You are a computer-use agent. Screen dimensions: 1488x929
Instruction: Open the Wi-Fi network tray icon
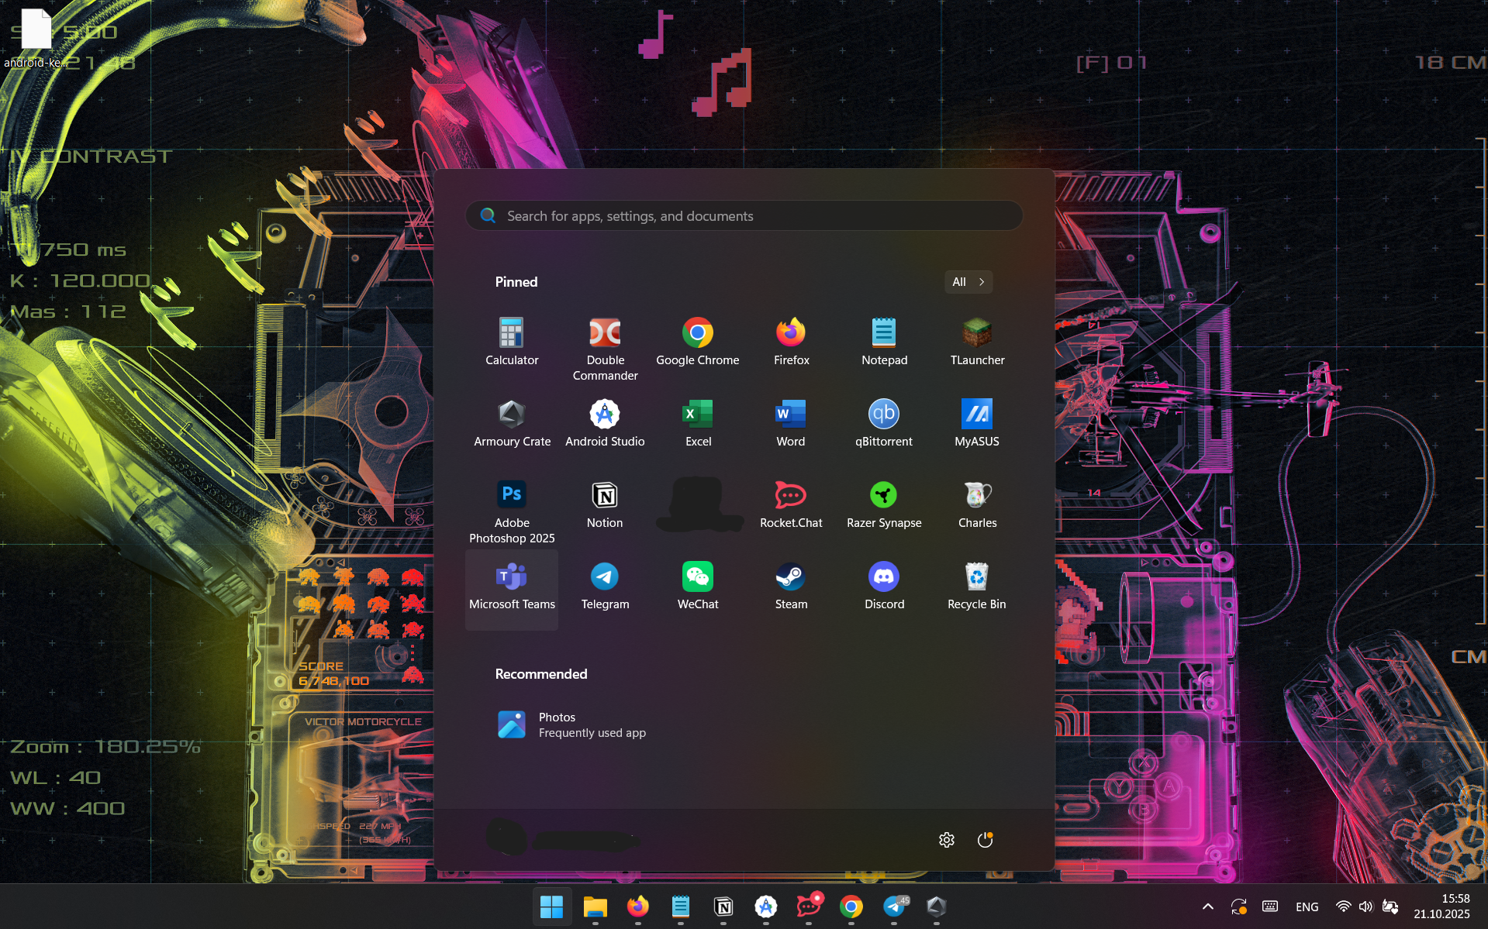tap(1343, 907)
